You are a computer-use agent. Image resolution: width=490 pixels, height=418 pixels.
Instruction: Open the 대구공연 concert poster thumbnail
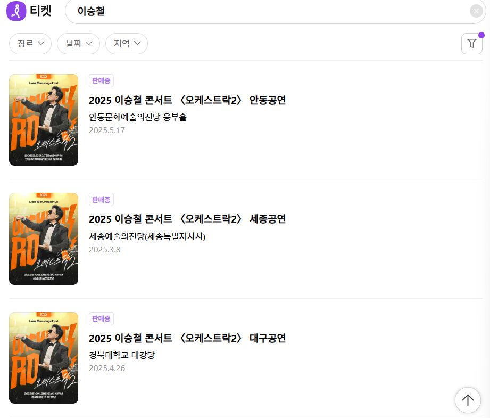pos(44,358)
